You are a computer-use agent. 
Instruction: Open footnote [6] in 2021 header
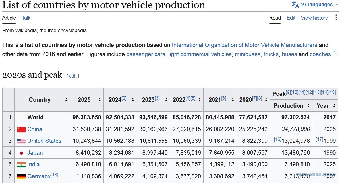(x=224, y=98)
